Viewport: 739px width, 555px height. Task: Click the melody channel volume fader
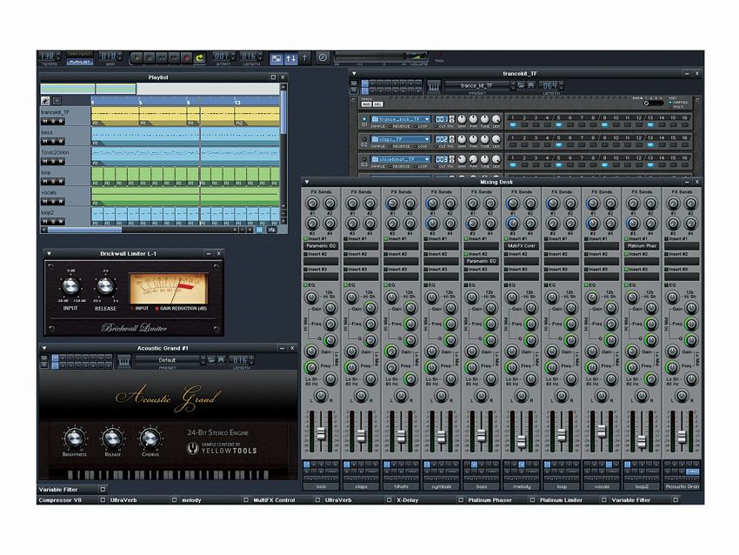pyautogui.click(x=522, y=442)
